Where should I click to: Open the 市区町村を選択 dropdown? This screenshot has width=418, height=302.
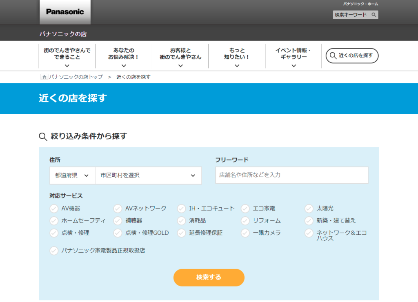(x=148, y=175)
